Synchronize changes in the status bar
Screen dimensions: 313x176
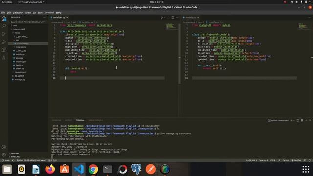click(13, 160)
